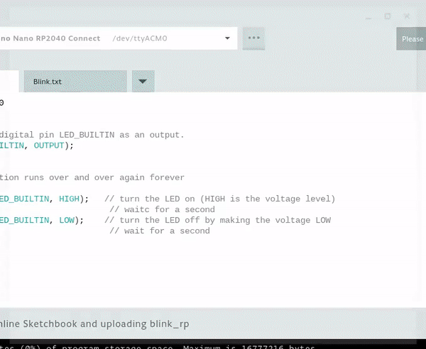
Task: Select the partially visible tab left of Blink.txt
Action: coord(9,82)
